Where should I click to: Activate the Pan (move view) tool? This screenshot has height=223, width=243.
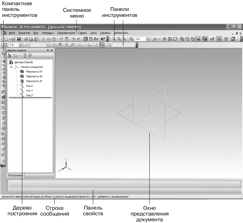pyautogui.click(x=165, y=39)
